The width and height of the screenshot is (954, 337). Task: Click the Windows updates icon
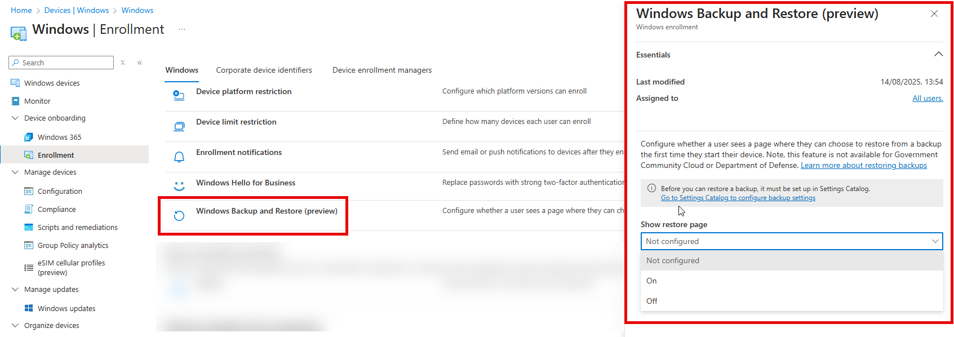click(29, 308)
